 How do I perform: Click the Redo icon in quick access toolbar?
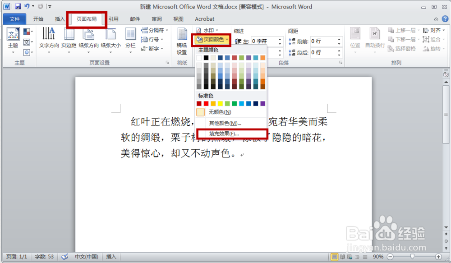point(41,6)
